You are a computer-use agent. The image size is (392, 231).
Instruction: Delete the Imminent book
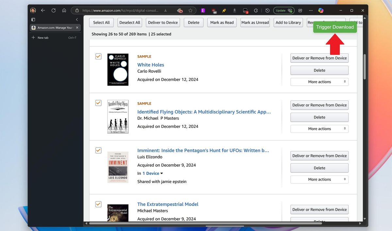point(319,168)
